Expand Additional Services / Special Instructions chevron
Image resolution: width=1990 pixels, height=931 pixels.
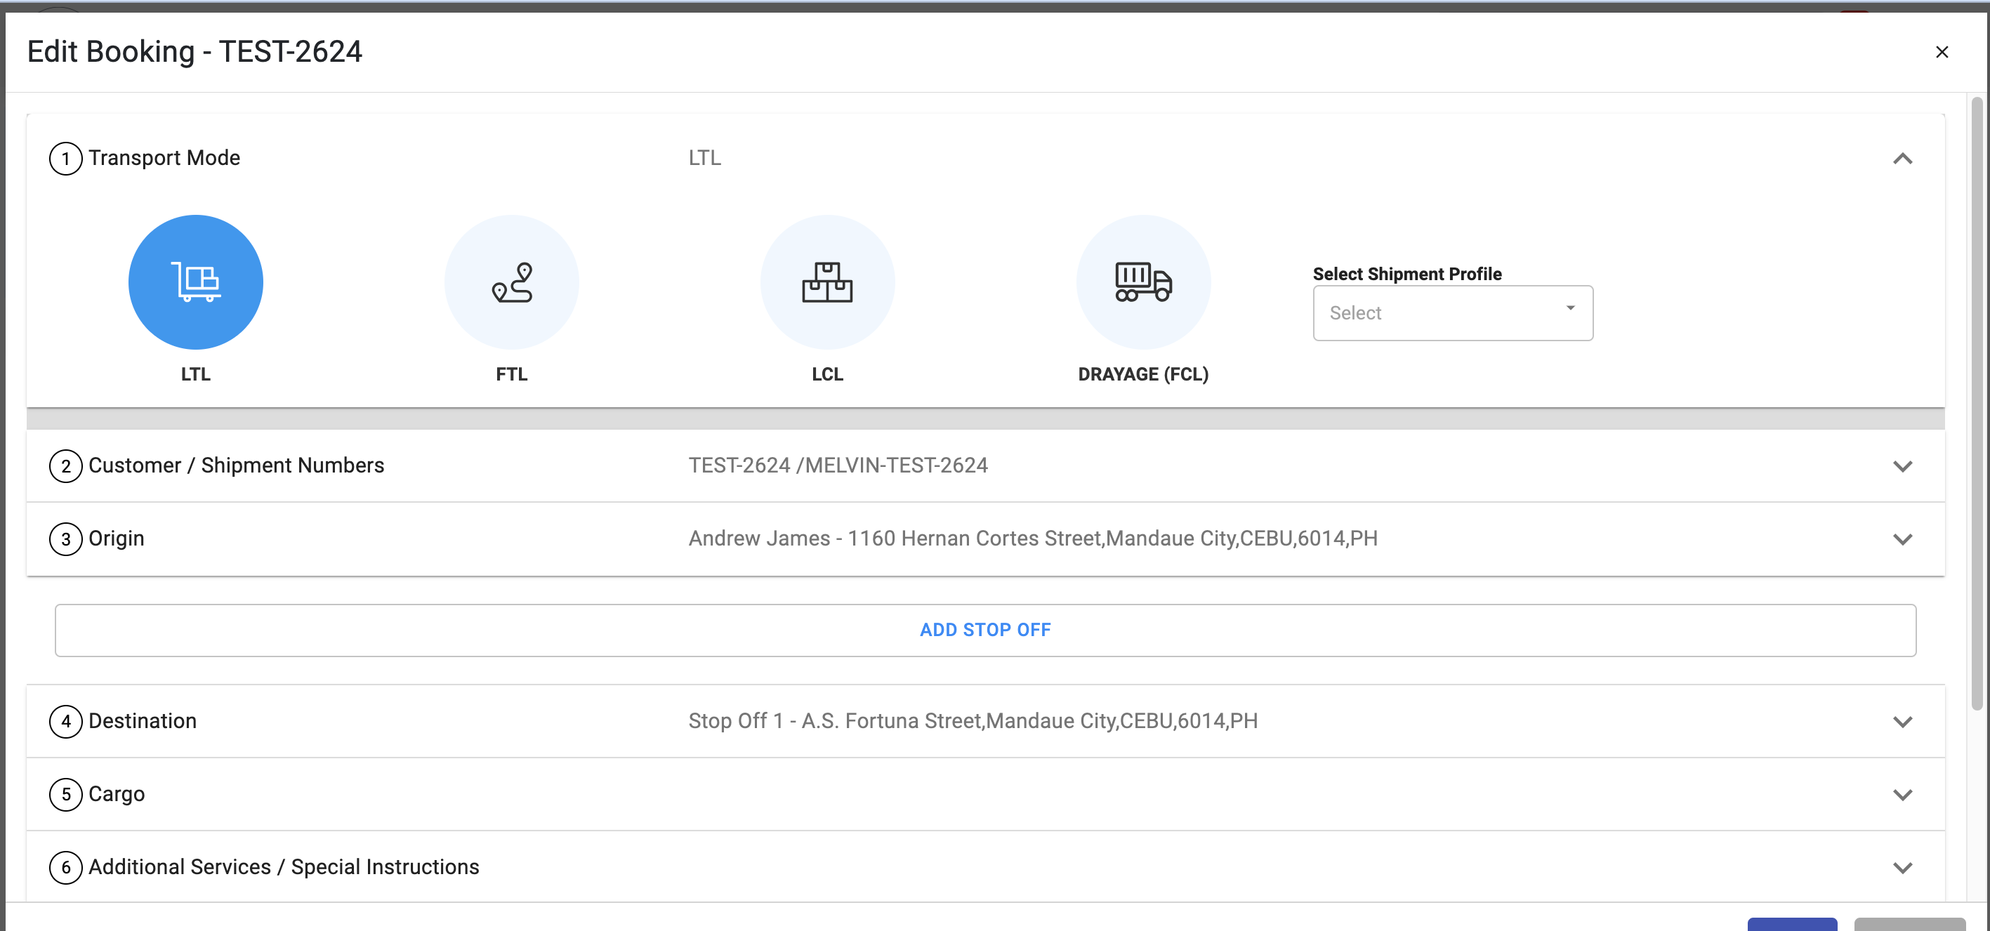tap(1903, 868)
